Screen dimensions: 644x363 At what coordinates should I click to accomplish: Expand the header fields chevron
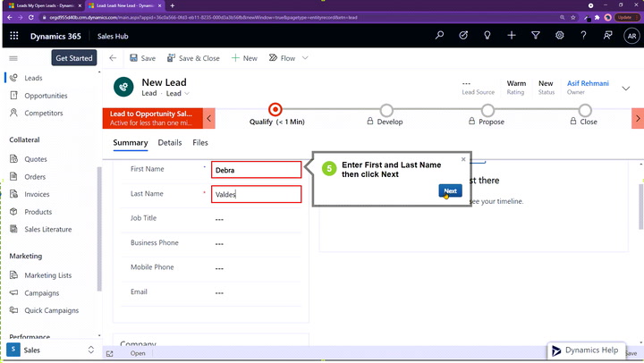625,89
